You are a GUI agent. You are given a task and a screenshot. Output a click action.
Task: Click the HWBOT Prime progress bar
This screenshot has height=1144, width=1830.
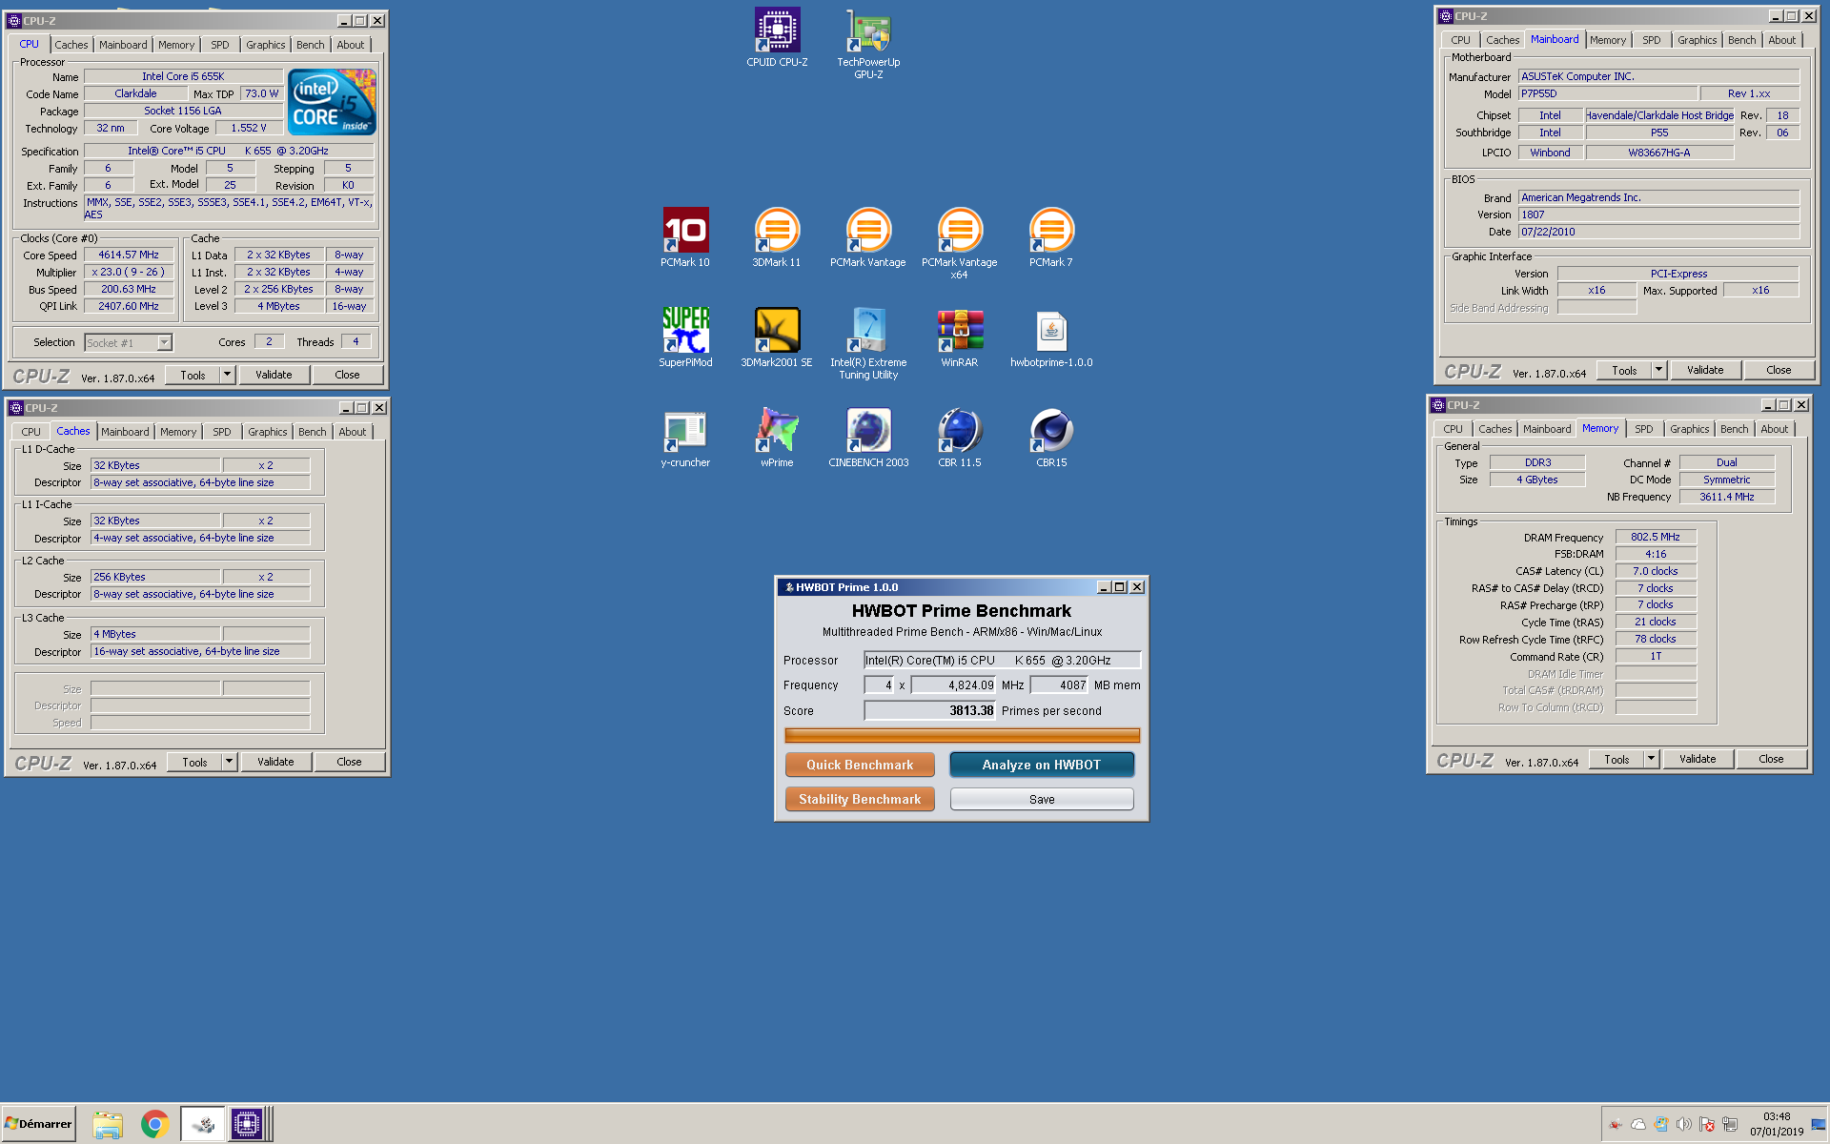(962, 735)
